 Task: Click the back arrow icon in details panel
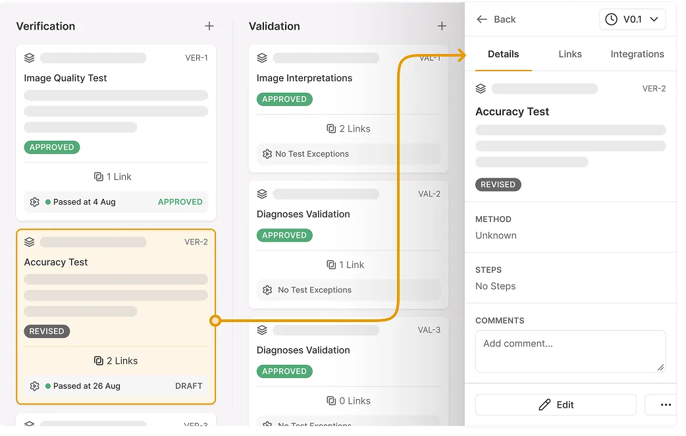point(482,19)
